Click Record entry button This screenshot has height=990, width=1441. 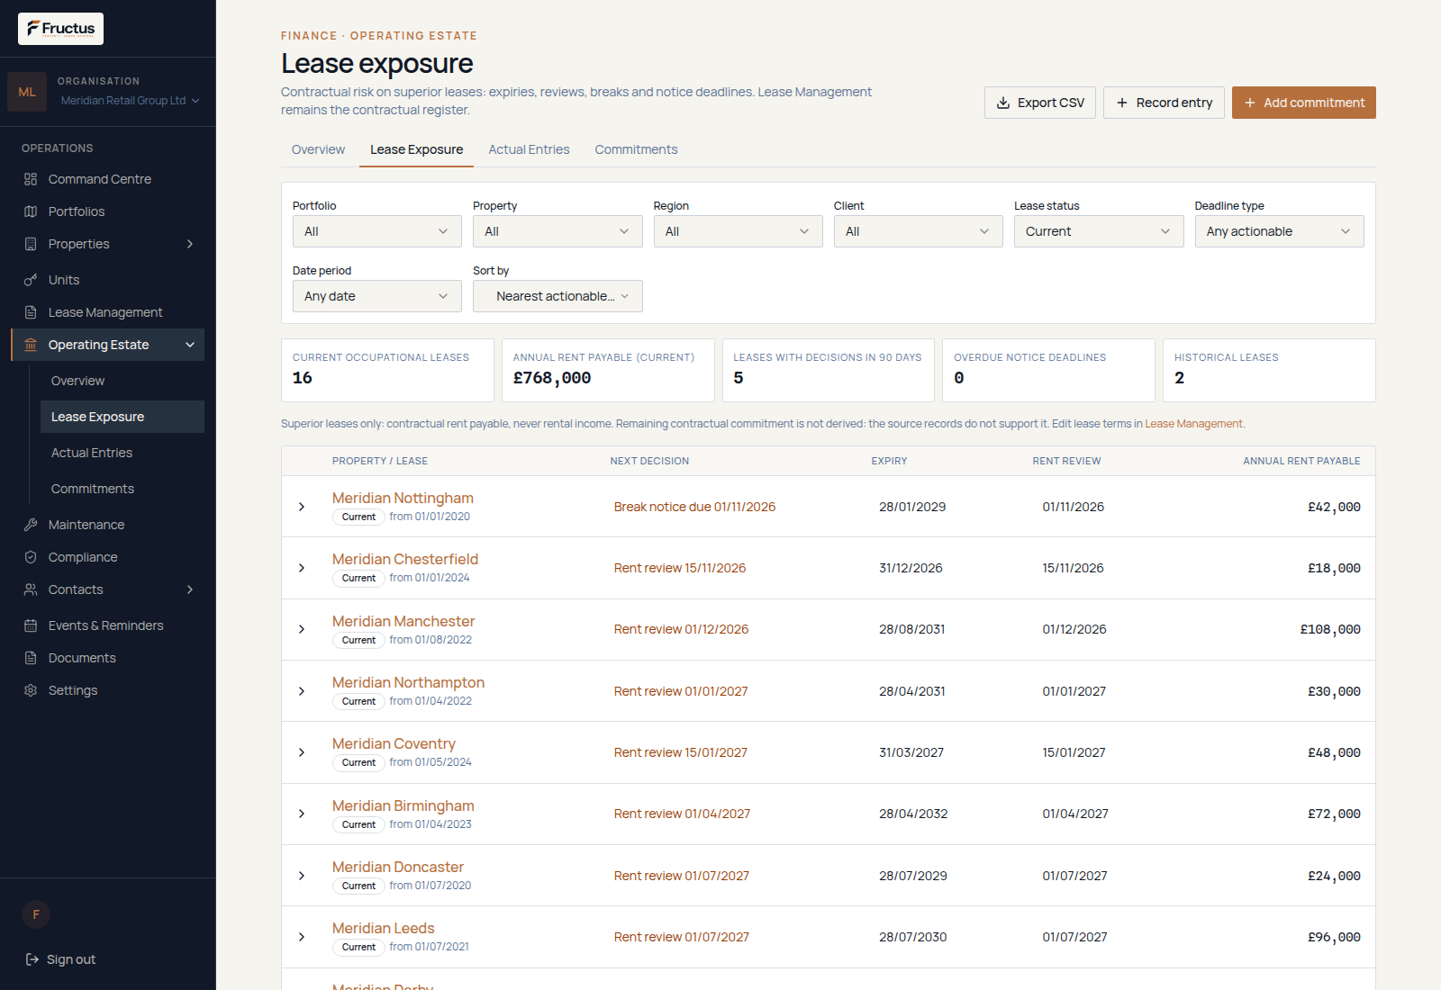coord(1164,103)
